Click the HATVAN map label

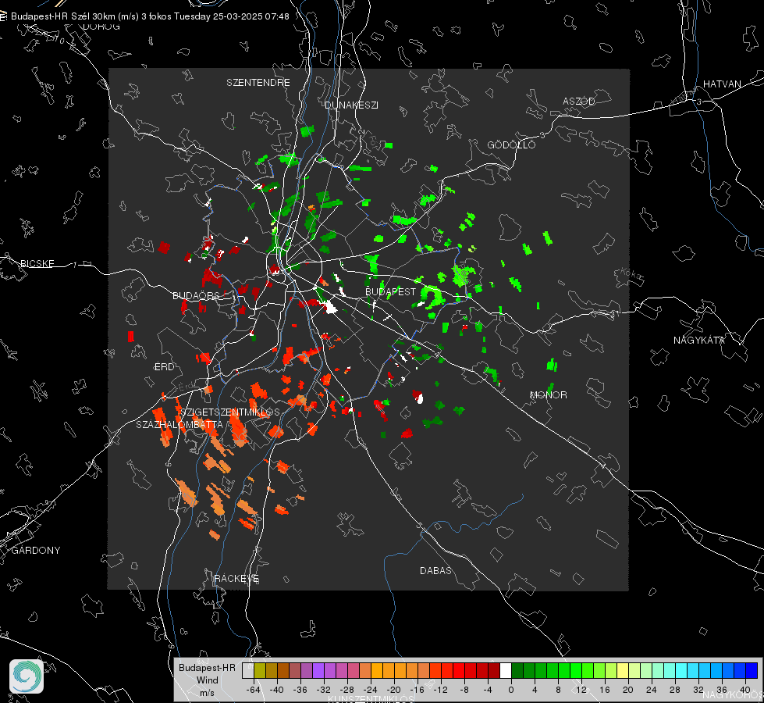722,84
